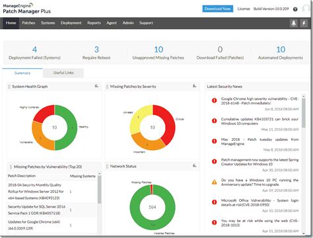Open the Patches menu
313x238 pixels.
[28, 23]
